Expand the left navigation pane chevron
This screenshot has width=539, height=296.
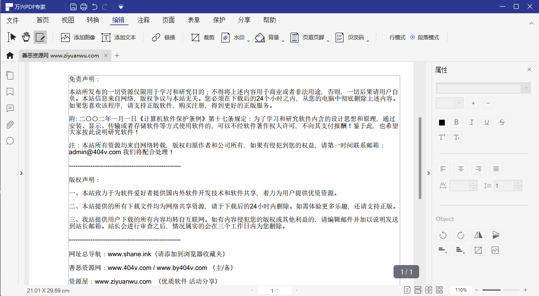[21, 173]
